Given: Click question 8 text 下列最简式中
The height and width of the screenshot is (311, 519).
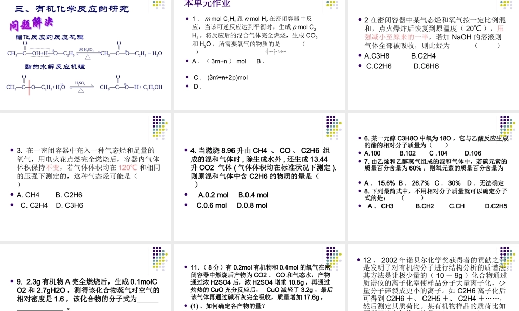Looking at the screenshot, I should coord(435,195).
